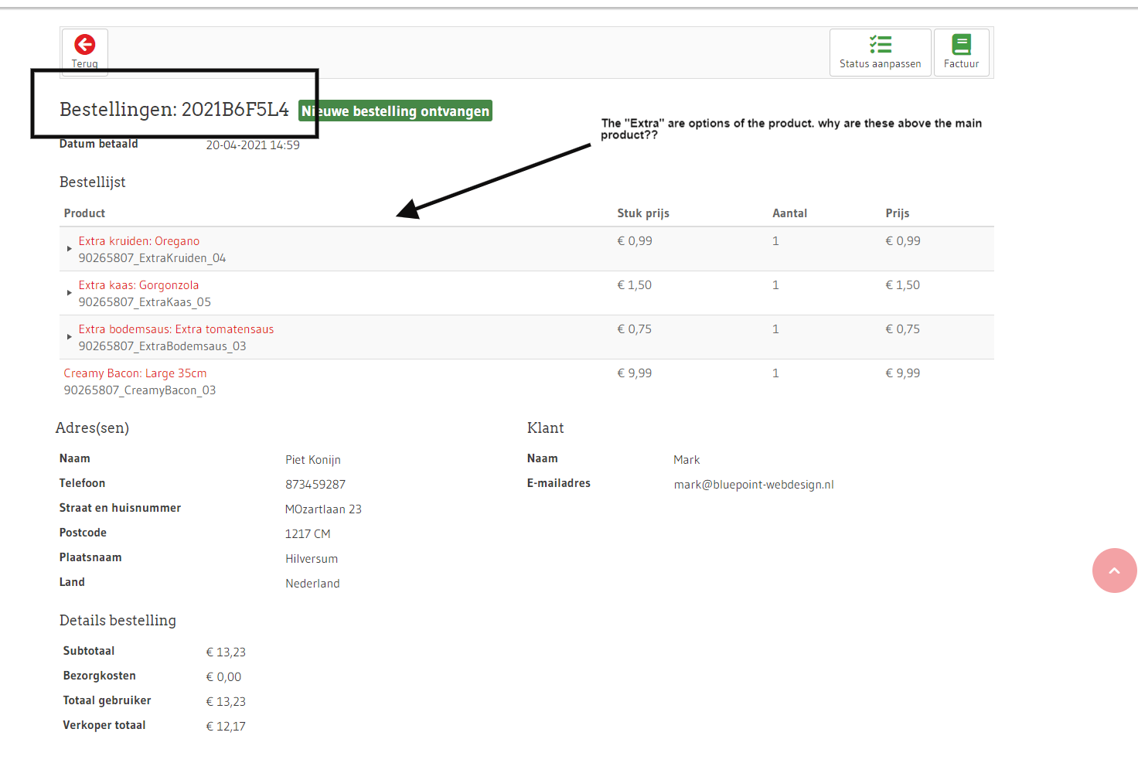This screenshot has width=1138, height=763.
Task: Select the postcode 1217 CM
Action: pos(308,534)
